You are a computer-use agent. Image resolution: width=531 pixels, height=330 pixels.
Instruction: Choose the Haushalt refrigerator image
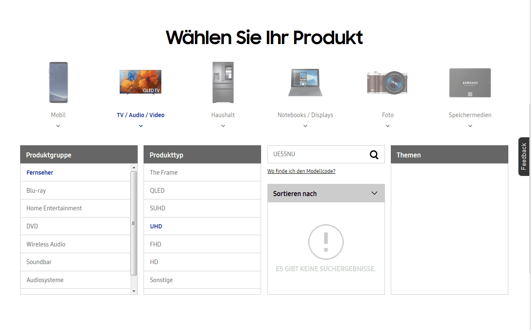coord(223,82)
